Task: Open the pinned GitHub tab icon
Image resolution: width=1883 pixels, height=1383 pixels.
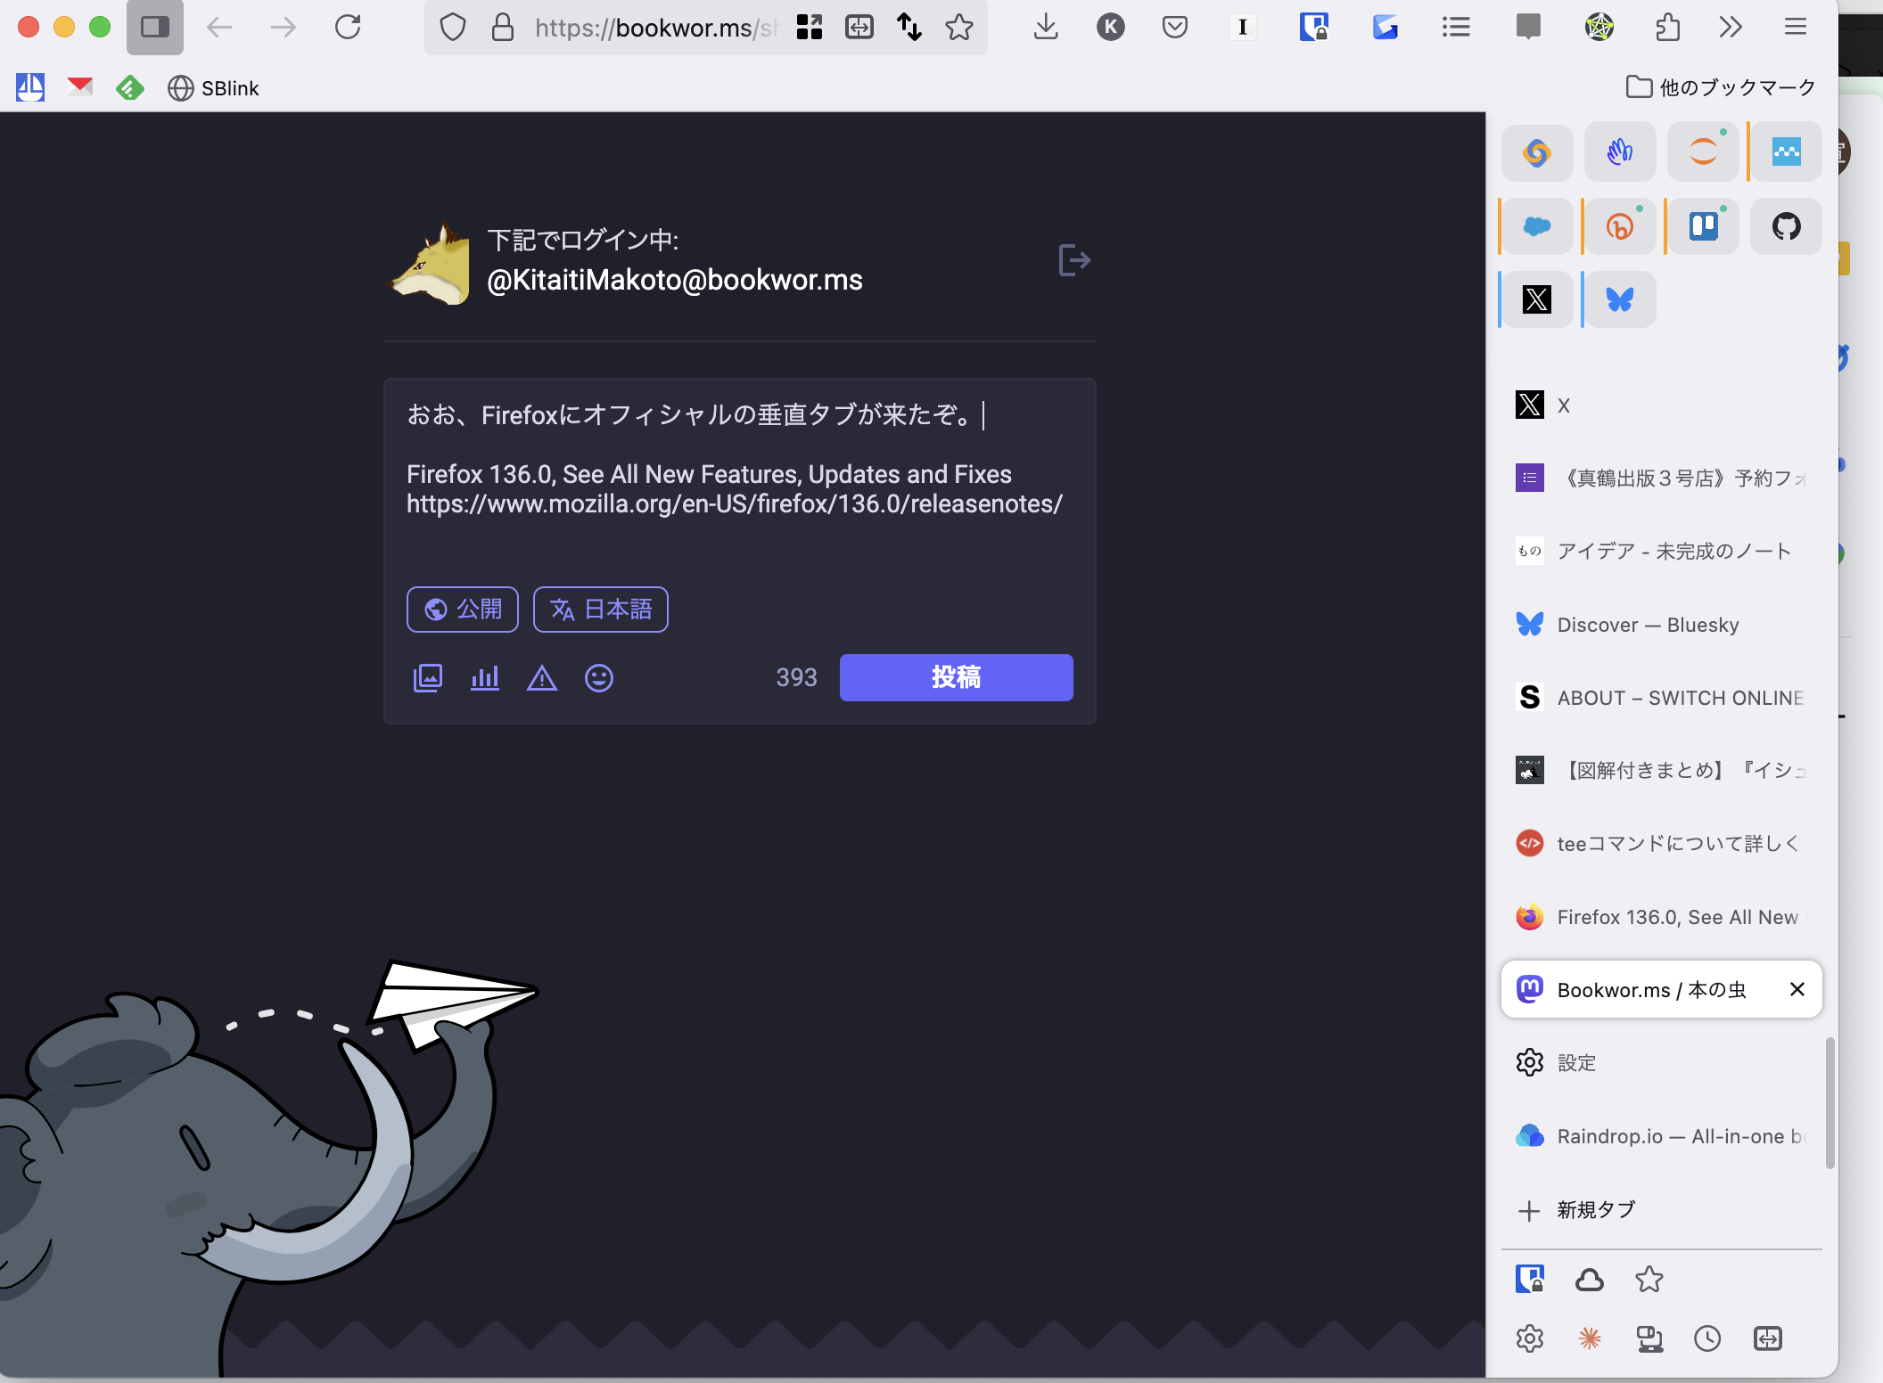Action: click(1786, 226)
